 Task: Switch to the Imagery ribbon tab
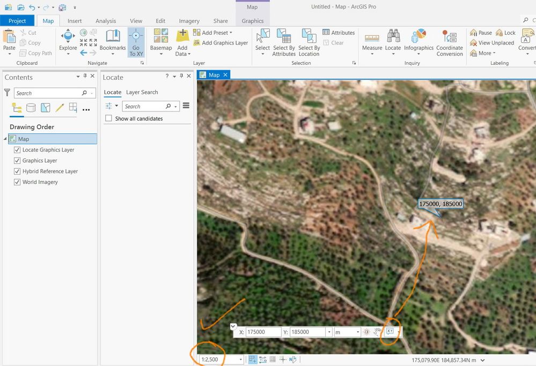point(189,21)
